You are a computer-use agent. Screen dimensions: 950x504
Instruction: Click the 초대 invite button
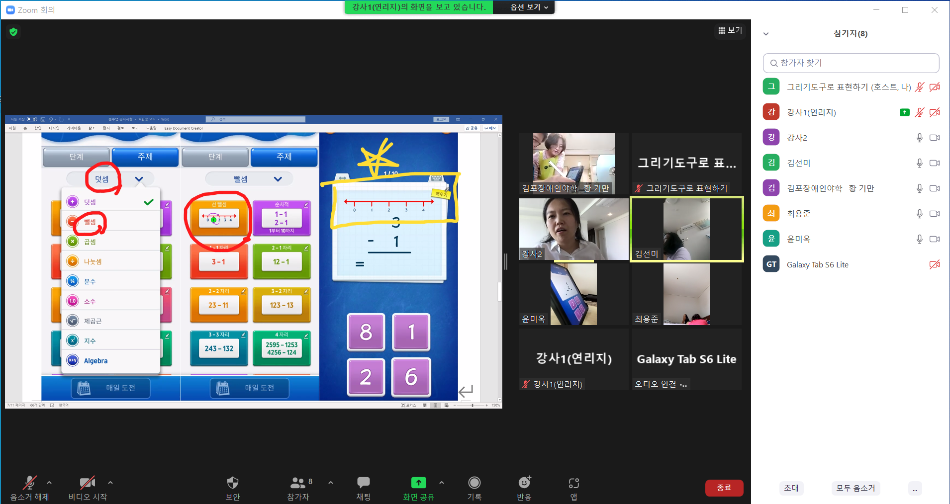(x=791, y=488)
